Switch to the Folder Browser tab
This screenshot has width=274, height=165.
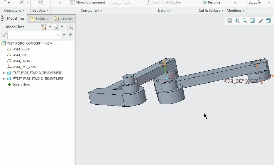[x=39, y=18]
